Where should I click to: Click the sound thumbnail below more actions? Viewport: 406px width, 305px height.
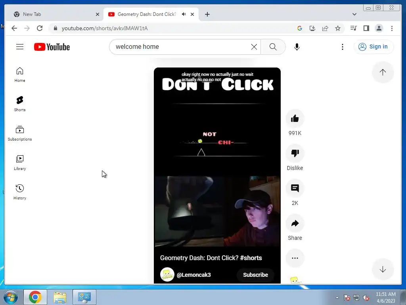295,280
